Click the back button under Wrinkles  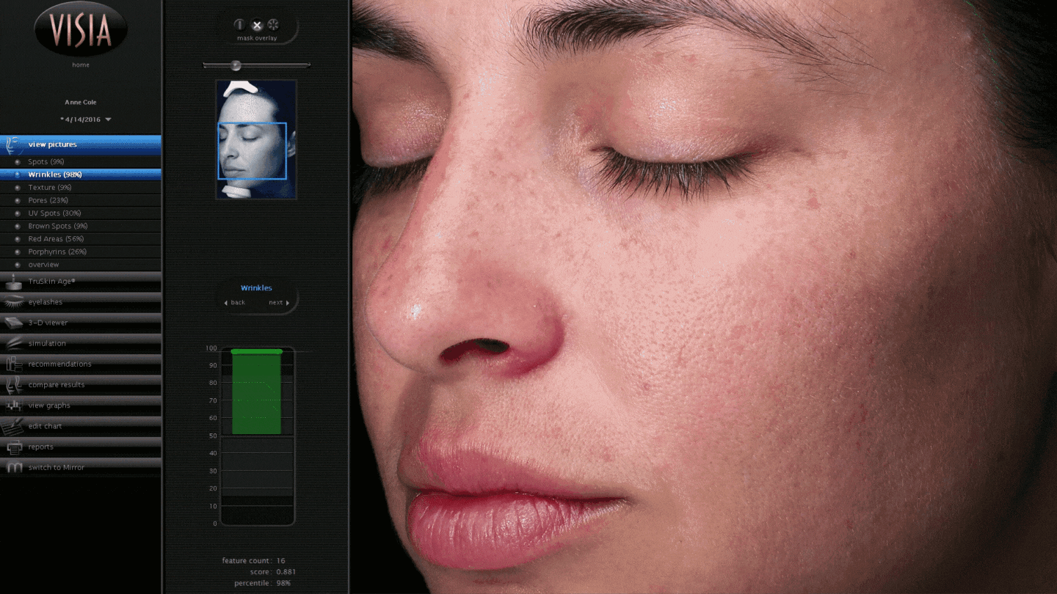(235, 303)
